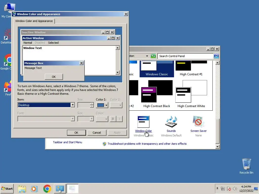Click Personalization scrollbar down arrow

(x=218, y=147)
